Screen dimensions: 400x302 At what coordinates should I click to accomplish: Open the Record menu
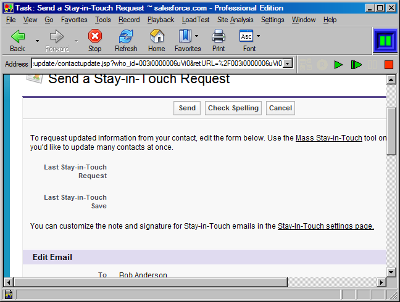(129, 20)
